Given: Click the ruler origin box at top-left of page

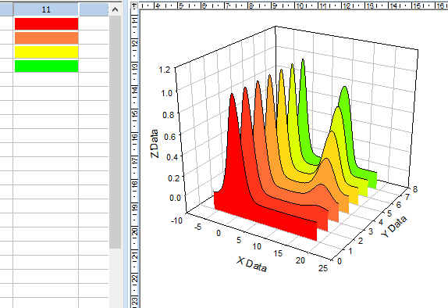Looking at the screenshot, I should (x=134, y=5).
